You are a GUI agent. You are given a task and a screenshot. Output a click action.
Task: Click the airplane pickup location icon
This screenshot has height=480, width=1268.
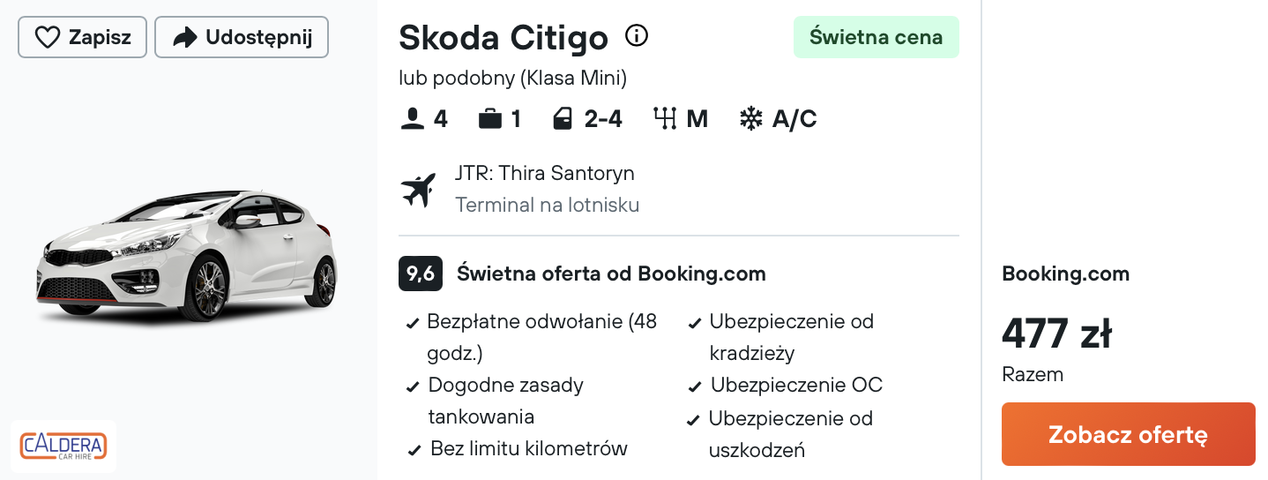[x=418, y=189]
